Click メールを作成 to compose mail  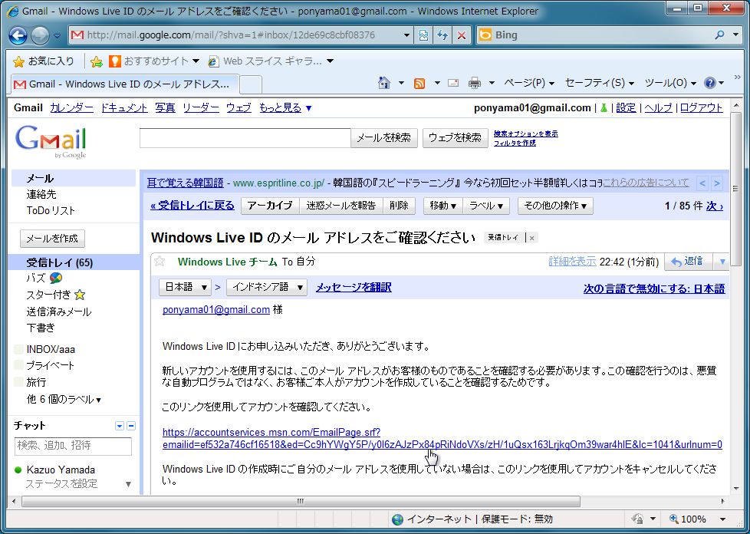[52, 239]
